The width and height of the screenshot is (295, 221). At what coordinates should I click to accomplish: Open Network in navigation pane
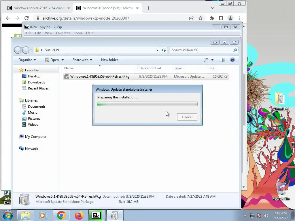(x=31, y=149)
